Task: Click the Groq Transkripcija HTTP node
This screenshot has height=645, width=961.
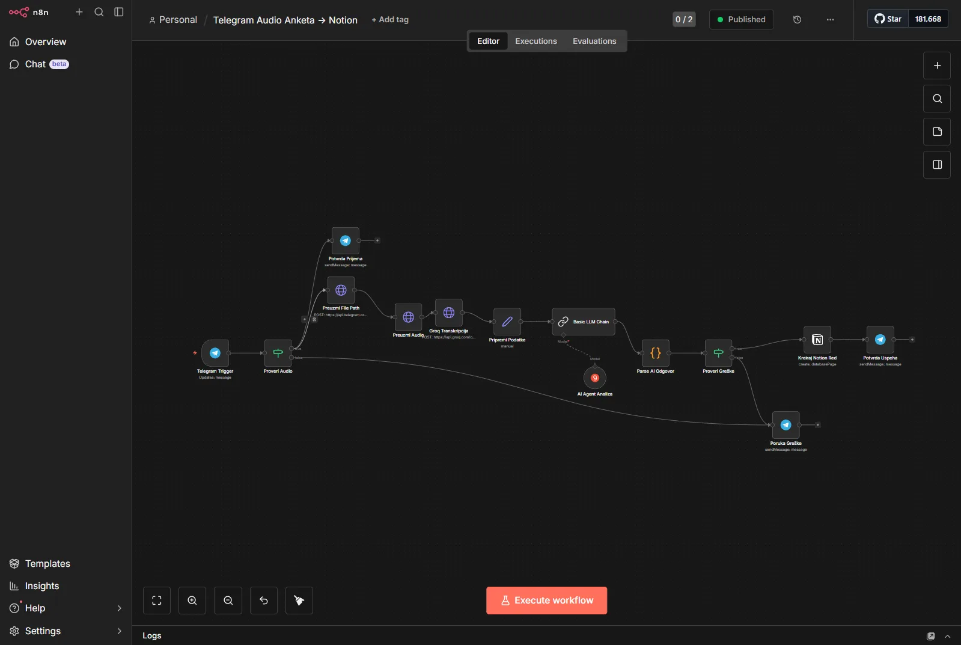Action: [x=449, y=313]
